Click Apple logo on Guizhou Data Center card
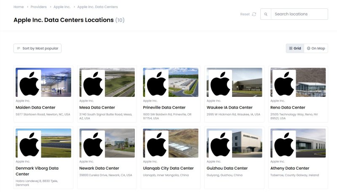 220,144
